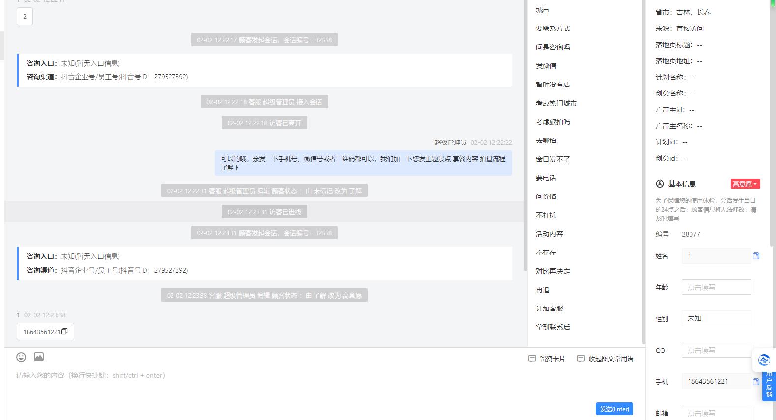Open the emoji picker
The image size is (776, 420).
(21, 357)
